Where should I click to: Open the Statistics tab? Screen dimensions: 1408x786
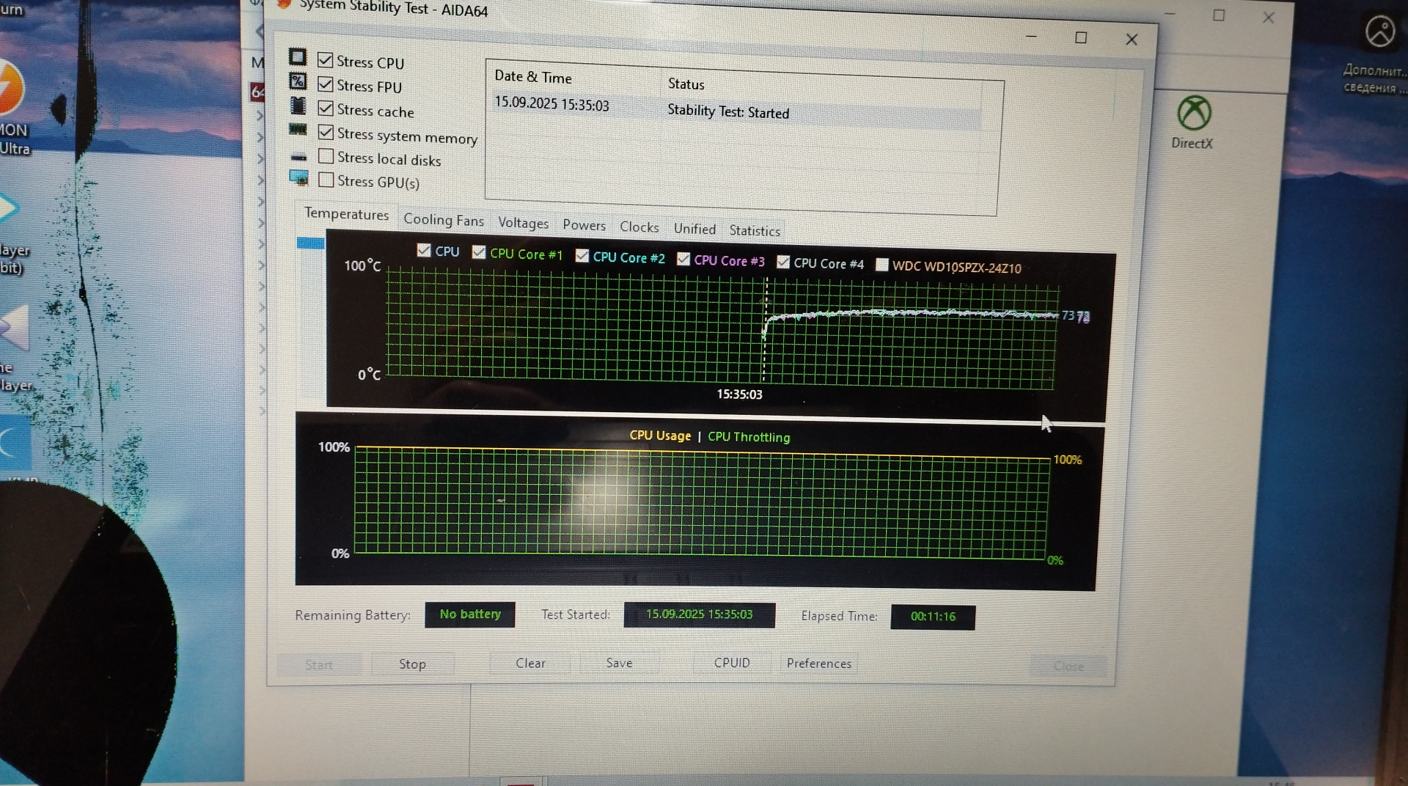click(x=754, y=231)
